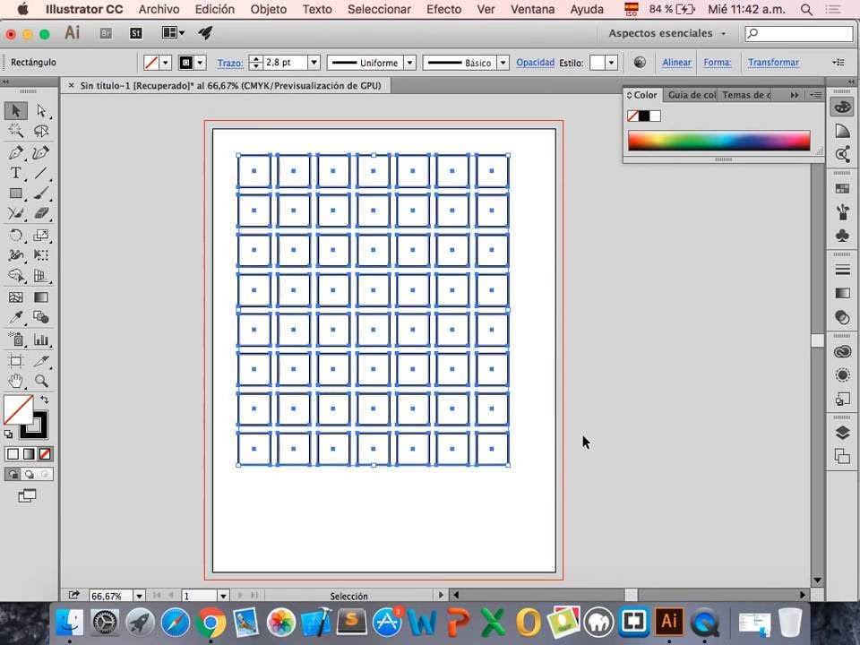The image size is (860, 645).
Task: Set paint mode to Color
Action: pos(13,454)
